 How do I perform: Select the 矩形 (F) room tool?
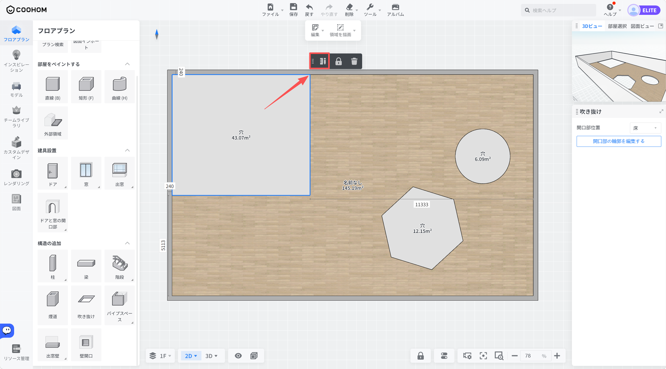(x=86, y=87)
